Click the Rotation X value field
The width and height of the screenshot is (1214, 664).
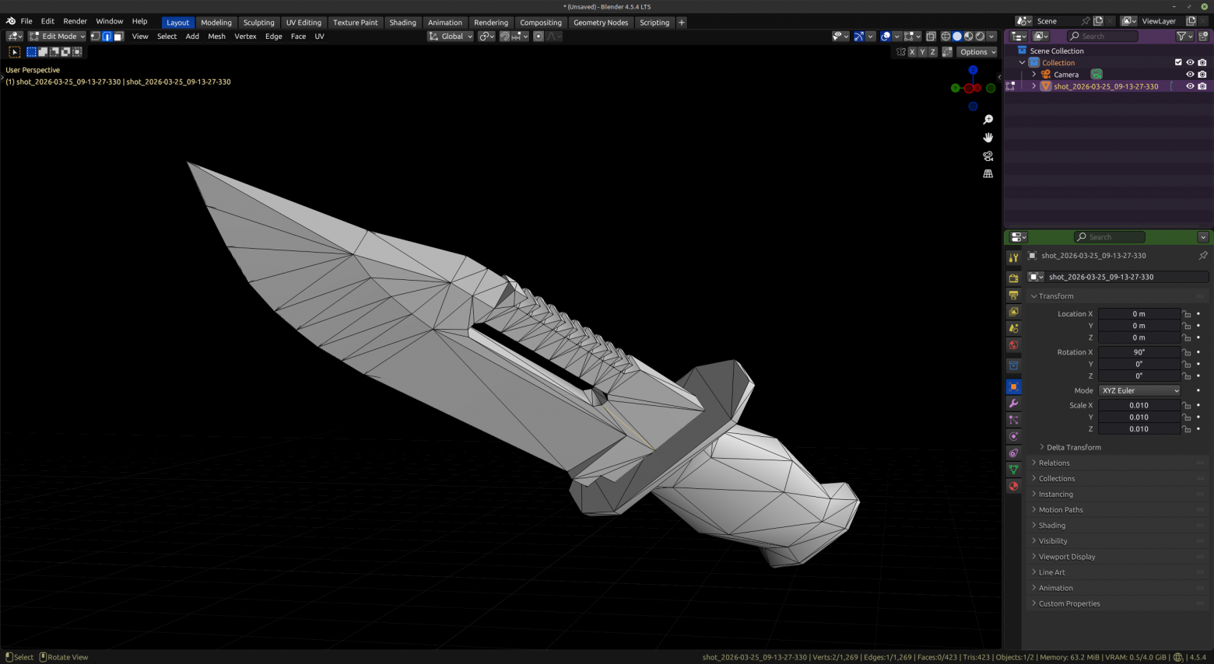point(1139,352)
